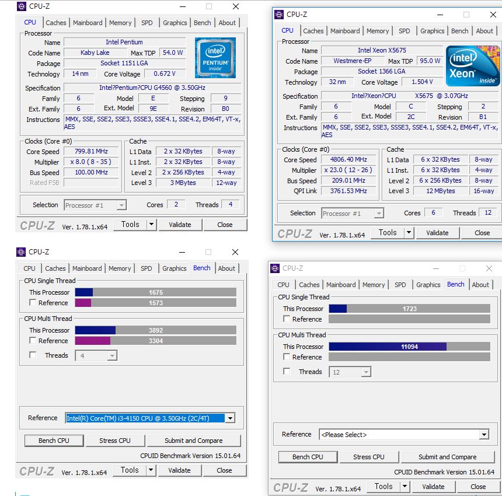The image size is (502, 496).
Task: Click Bench CPU button in Pentium bench window
Action: pos(54,441)
